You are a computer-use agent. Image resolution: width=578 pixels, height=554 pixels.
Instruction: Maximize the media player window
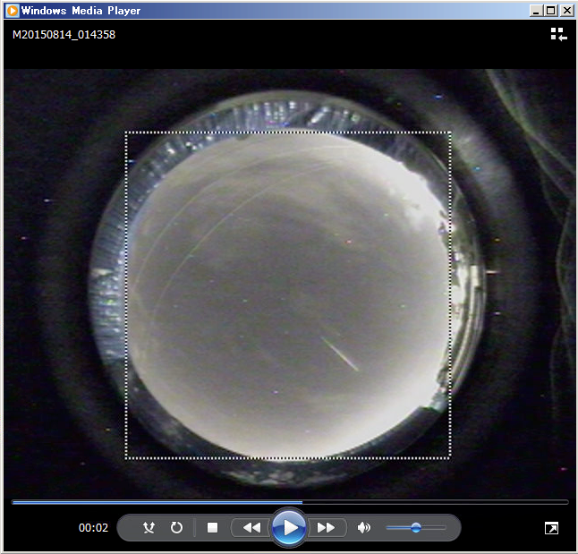point(550,11)
